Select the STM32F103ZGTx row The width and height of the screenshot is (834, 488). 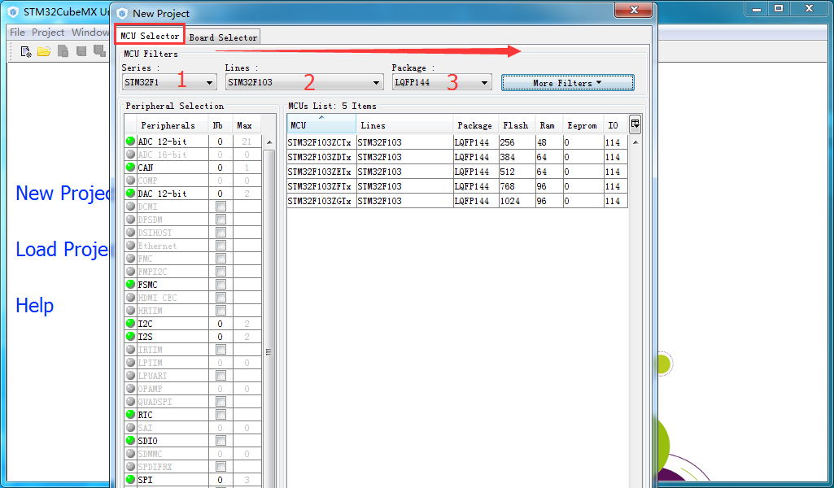click(x=457, y=201)
